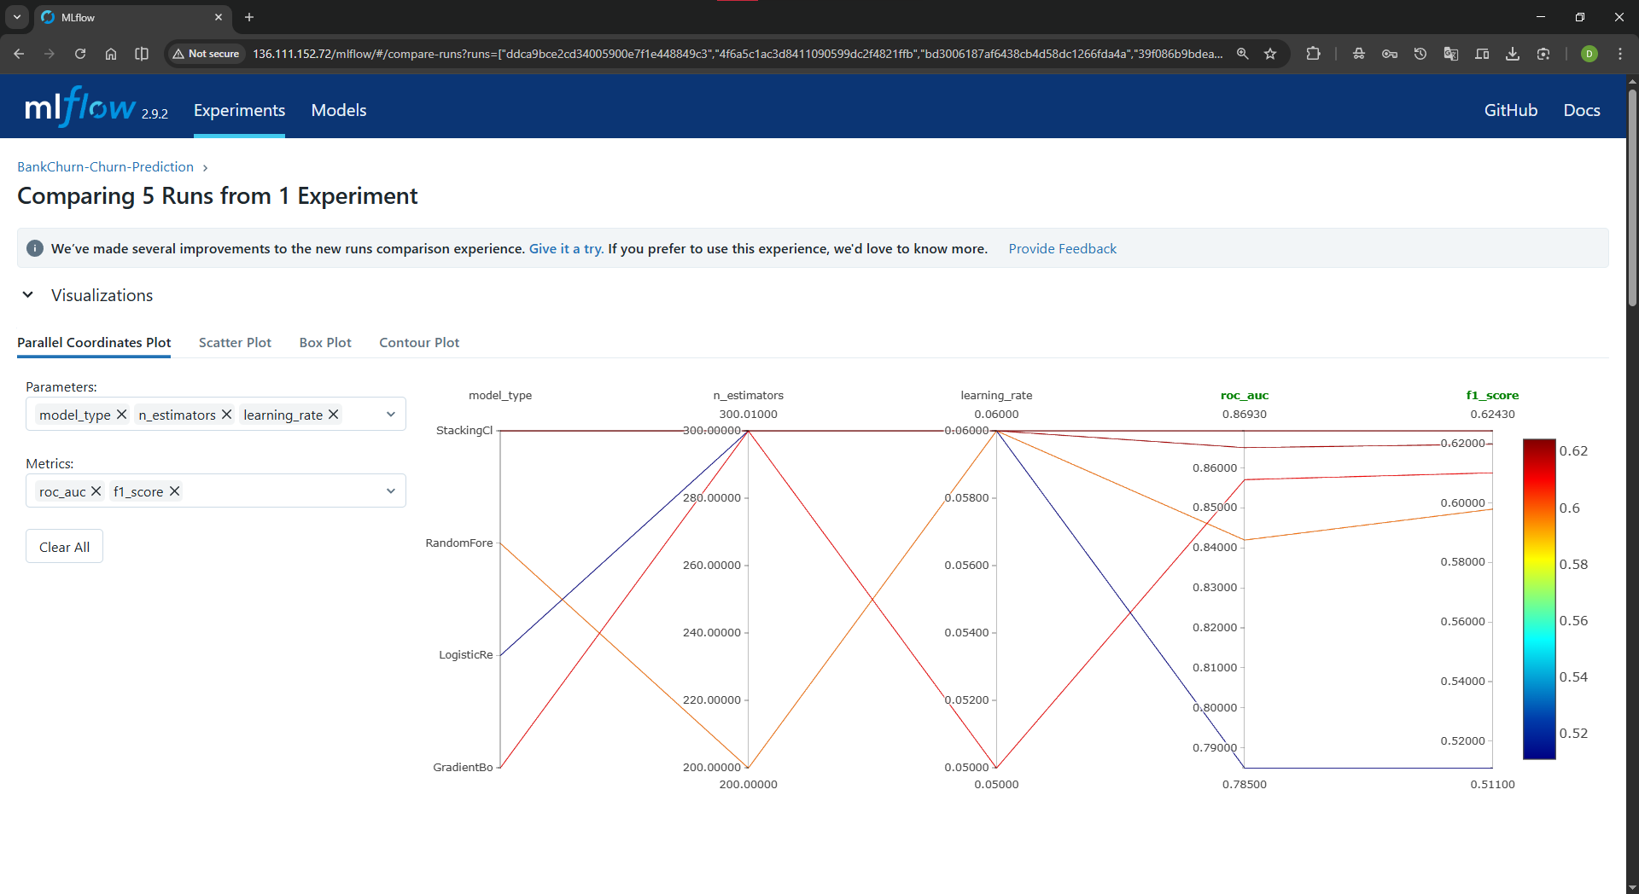Expand the Parameters dropdown
The height and width of the screenshot is (894, 1639).
390,415
